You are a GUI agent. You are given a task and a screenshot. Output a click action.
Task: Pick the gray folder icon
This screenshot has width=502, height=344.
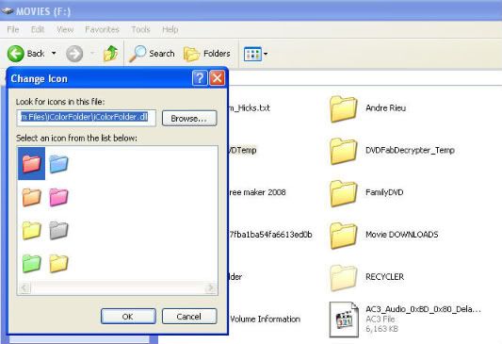point(58,230)
